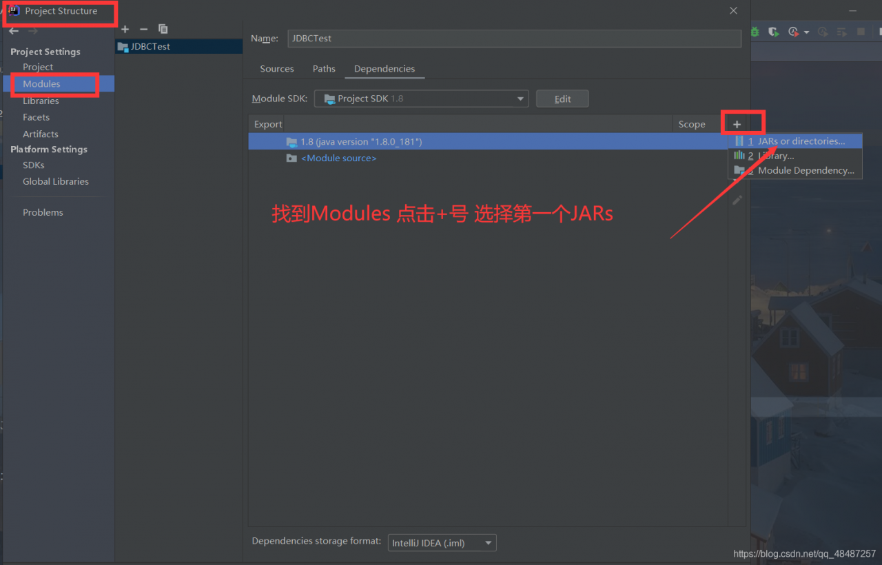882x565 pixels.
Task: Click the Scope column header
Action: point(692,124)
